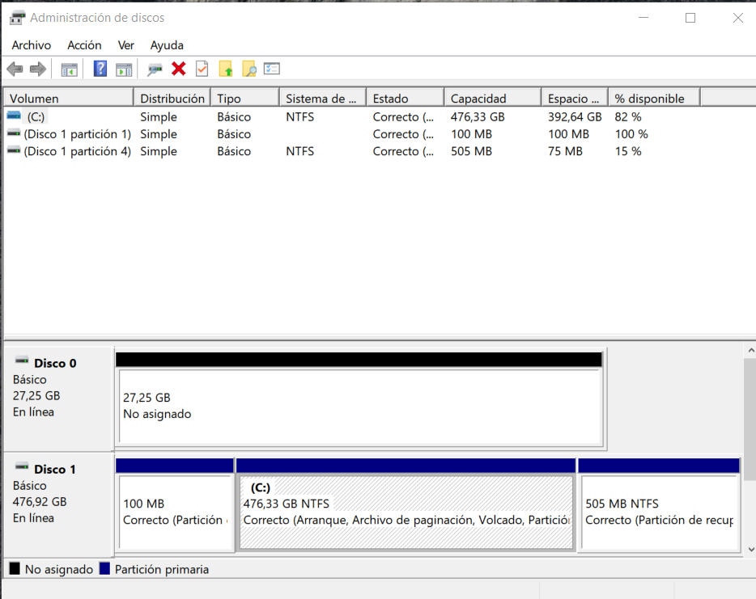The height and width of the screenshot is (599, 756).
Task: Toggle the console tree pane icon
Action: click(70, 70)
